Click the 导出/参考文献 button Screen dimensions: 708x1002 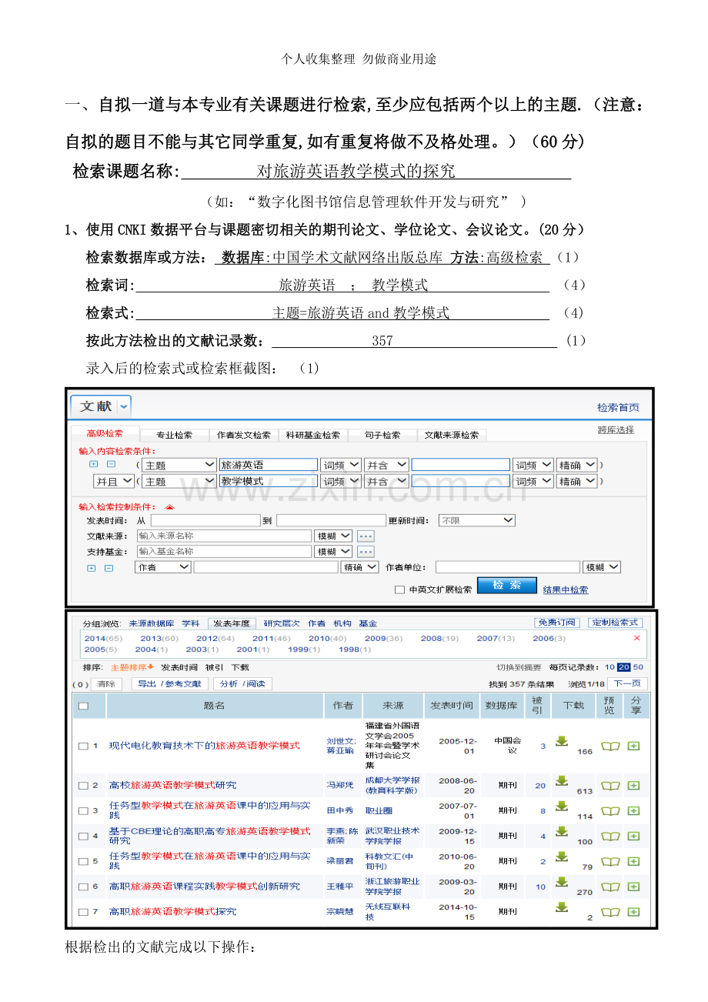[x=169, y=683]
